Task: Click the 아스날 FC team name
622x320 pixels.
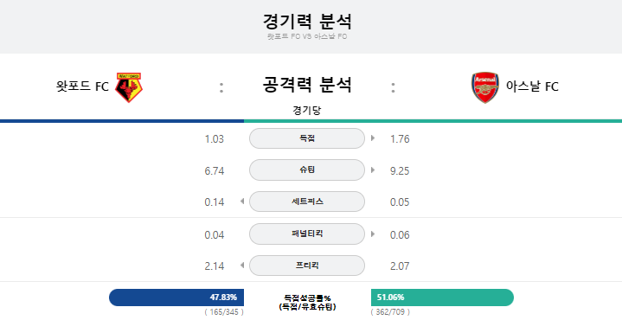Action: pos(532,86)
